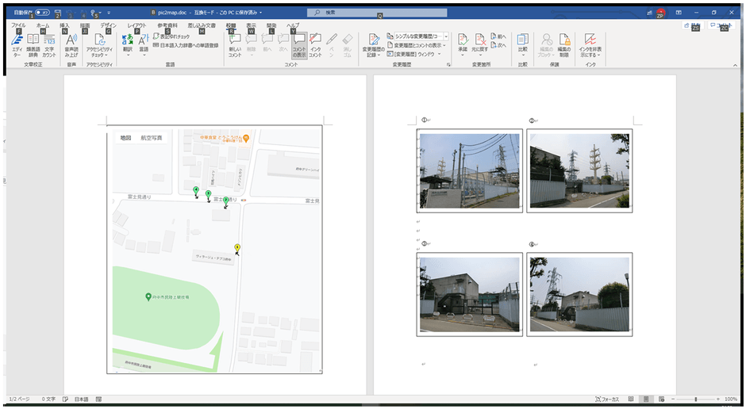Insert a New Comment (新しいコメント)

click(235, 44)
